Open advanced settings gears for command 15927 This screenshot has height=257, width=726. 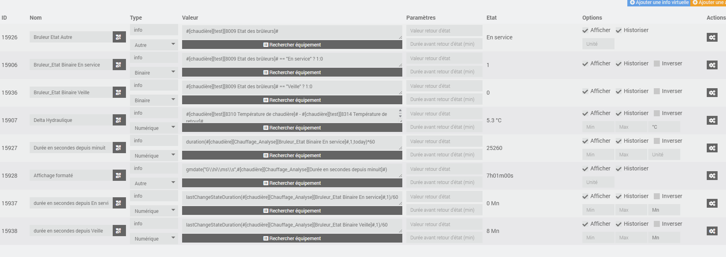pos(712,148)
